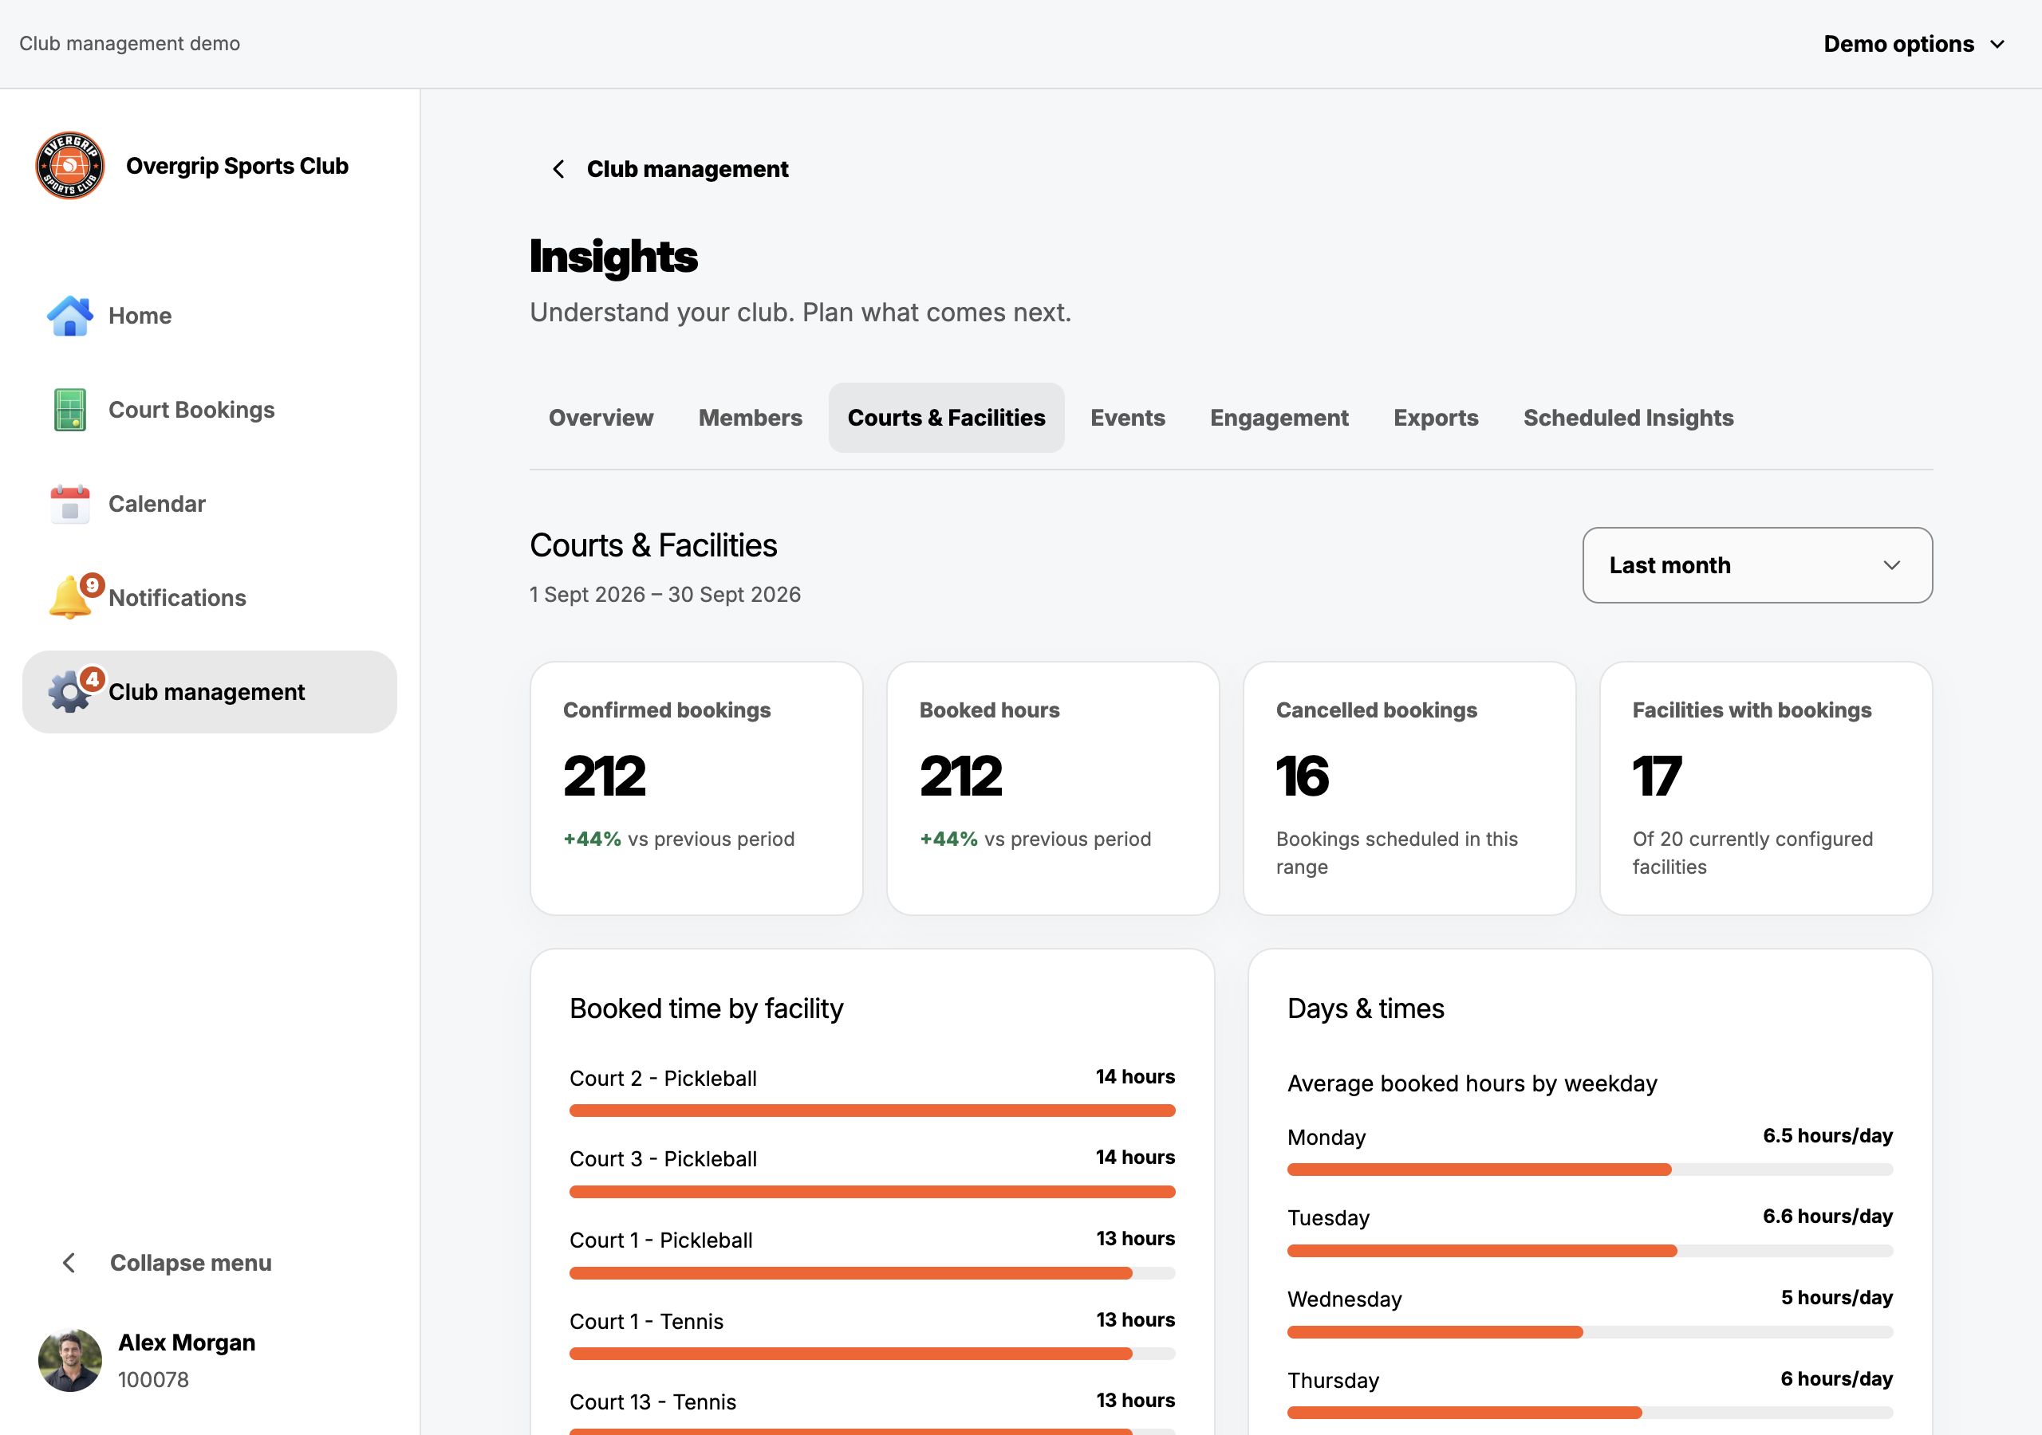Click the Tuesday 6.6 hours/day value

1827,1217
